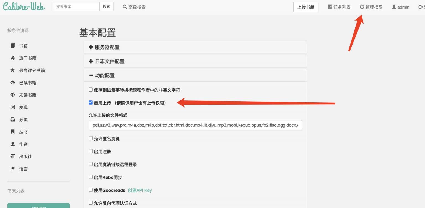Disable the 启用上传 checkbox

90,103
